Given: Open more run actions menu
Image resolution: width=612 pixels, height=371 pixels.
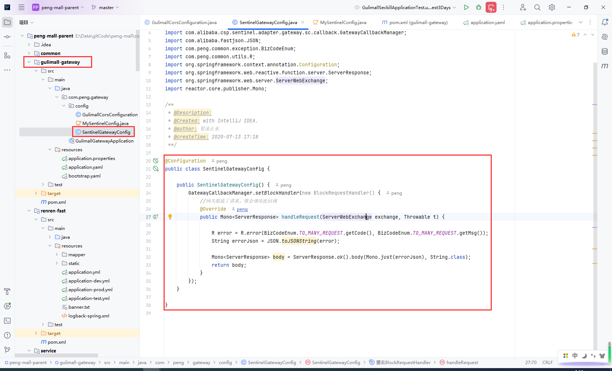Looking at the screenshot, I should [503, 7].
